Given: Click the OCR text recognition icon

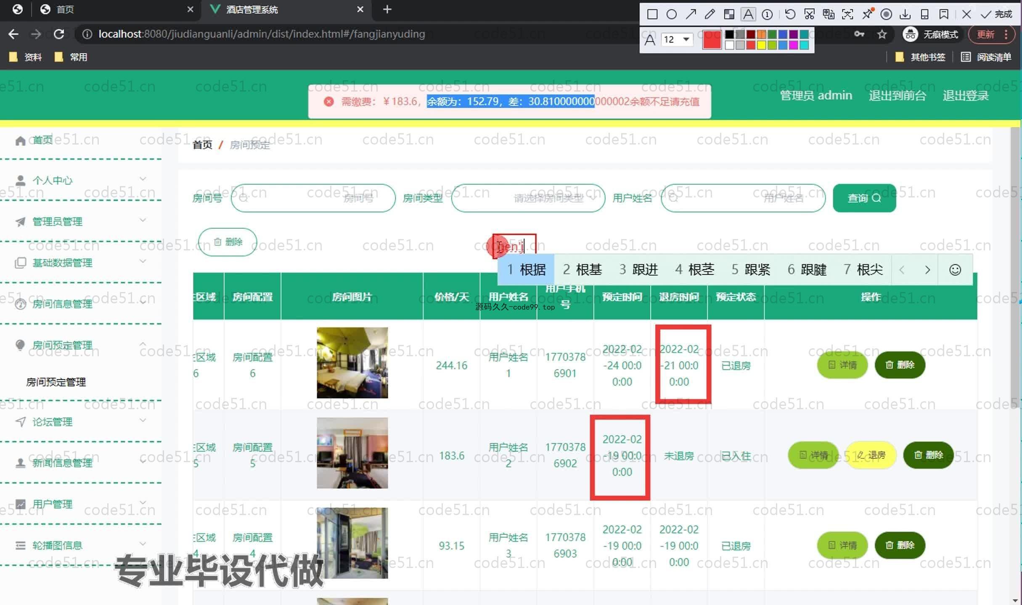Looking at the screenshot, I should (x=847, y=14).
